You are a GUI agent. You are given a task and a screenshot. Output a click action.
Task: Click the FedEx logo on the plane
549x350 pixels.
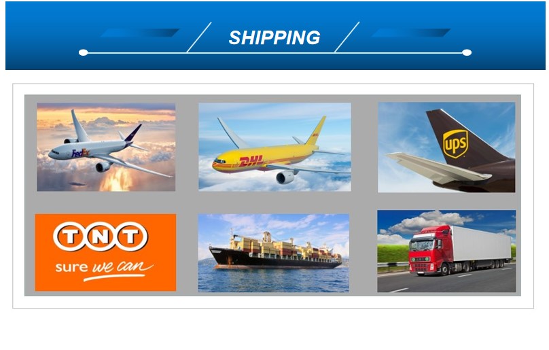80,153
